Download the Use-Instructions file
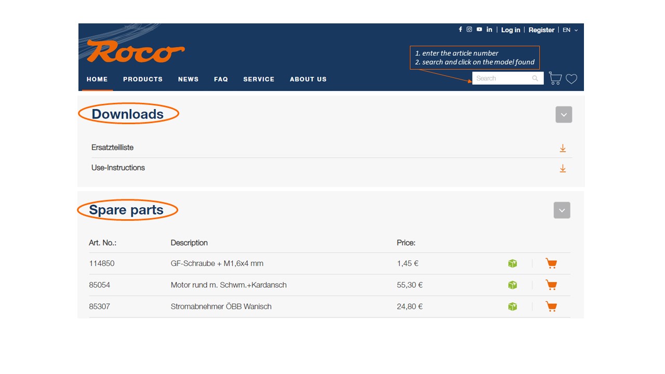Image resolution: width=665 pixels, height=374 pixels. 563,168
